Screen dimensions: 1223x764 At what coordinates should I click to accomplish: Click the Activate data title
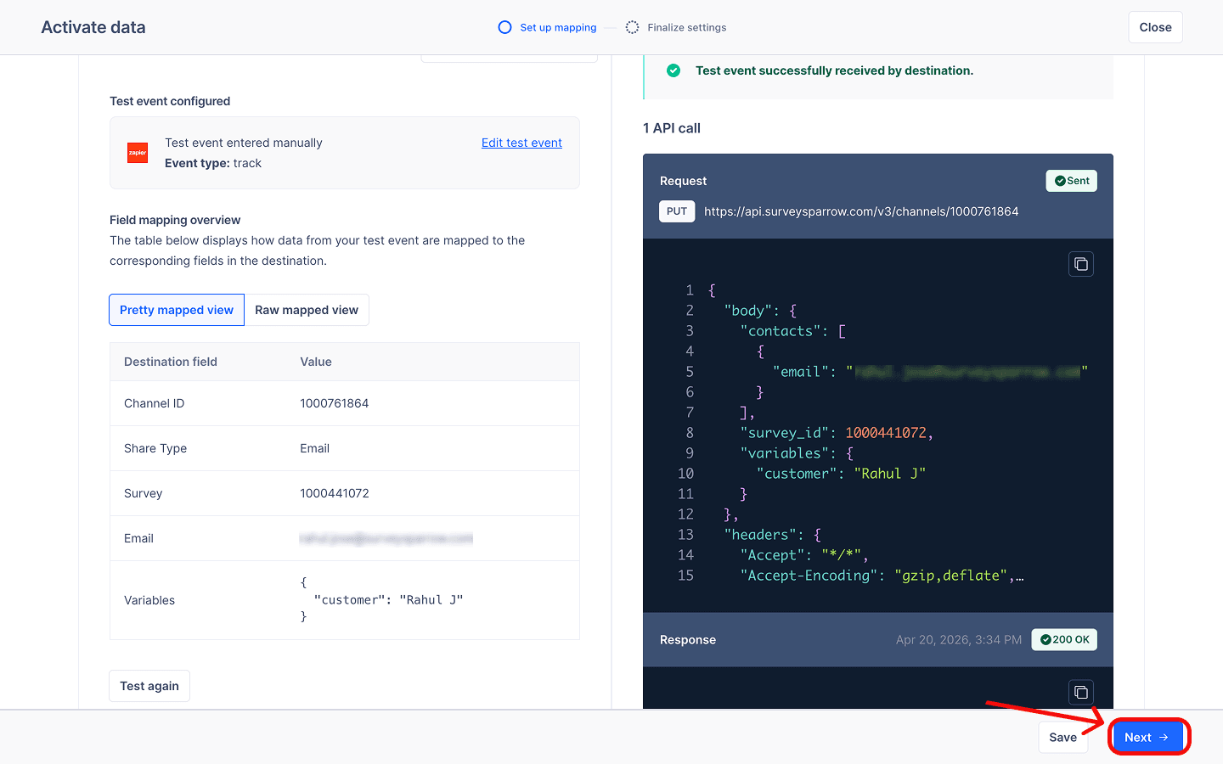[x=93, y=27]
